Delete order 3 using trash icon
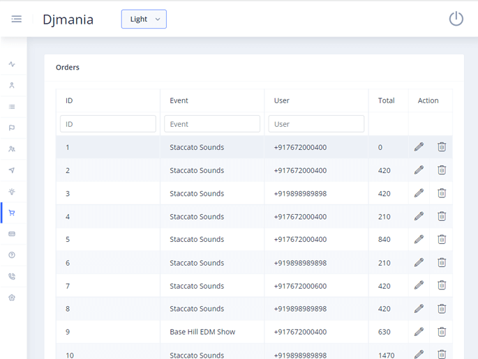478x359 pixels. [x=442, y=193]
